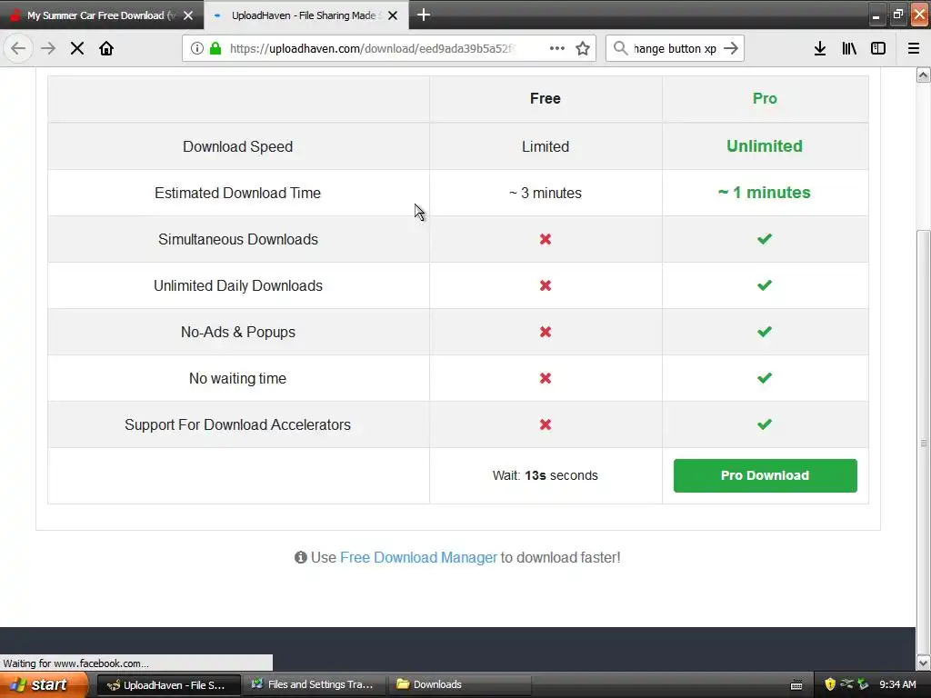
Task: Switch to UploadHaven taskbar button
Action: coord(168,685)
